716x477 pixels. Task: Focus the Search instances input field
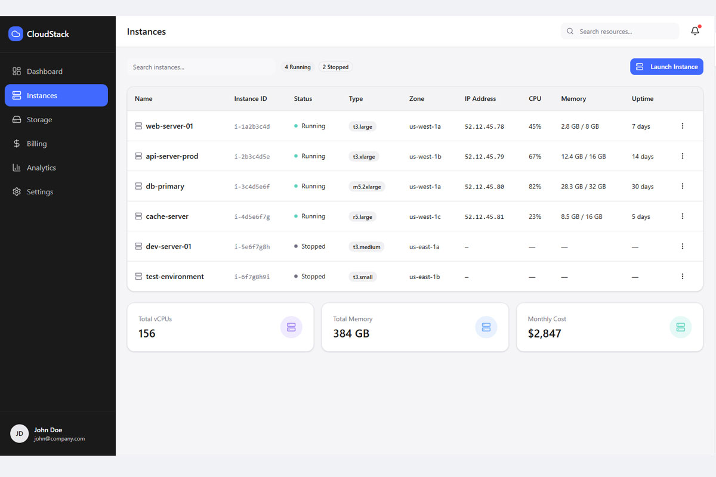pyautogui.click(x=201, y=67)
